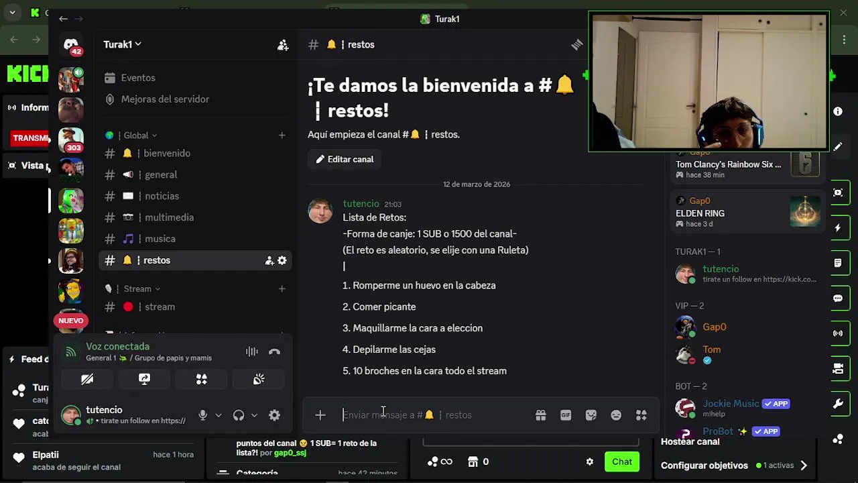
Task: Click the Editar canal button
Action: [345, 160]
